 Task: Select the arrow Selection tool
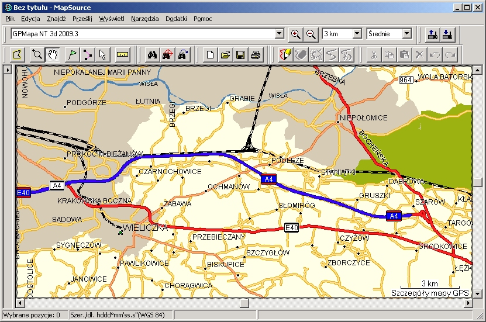[x=102, y=55]
